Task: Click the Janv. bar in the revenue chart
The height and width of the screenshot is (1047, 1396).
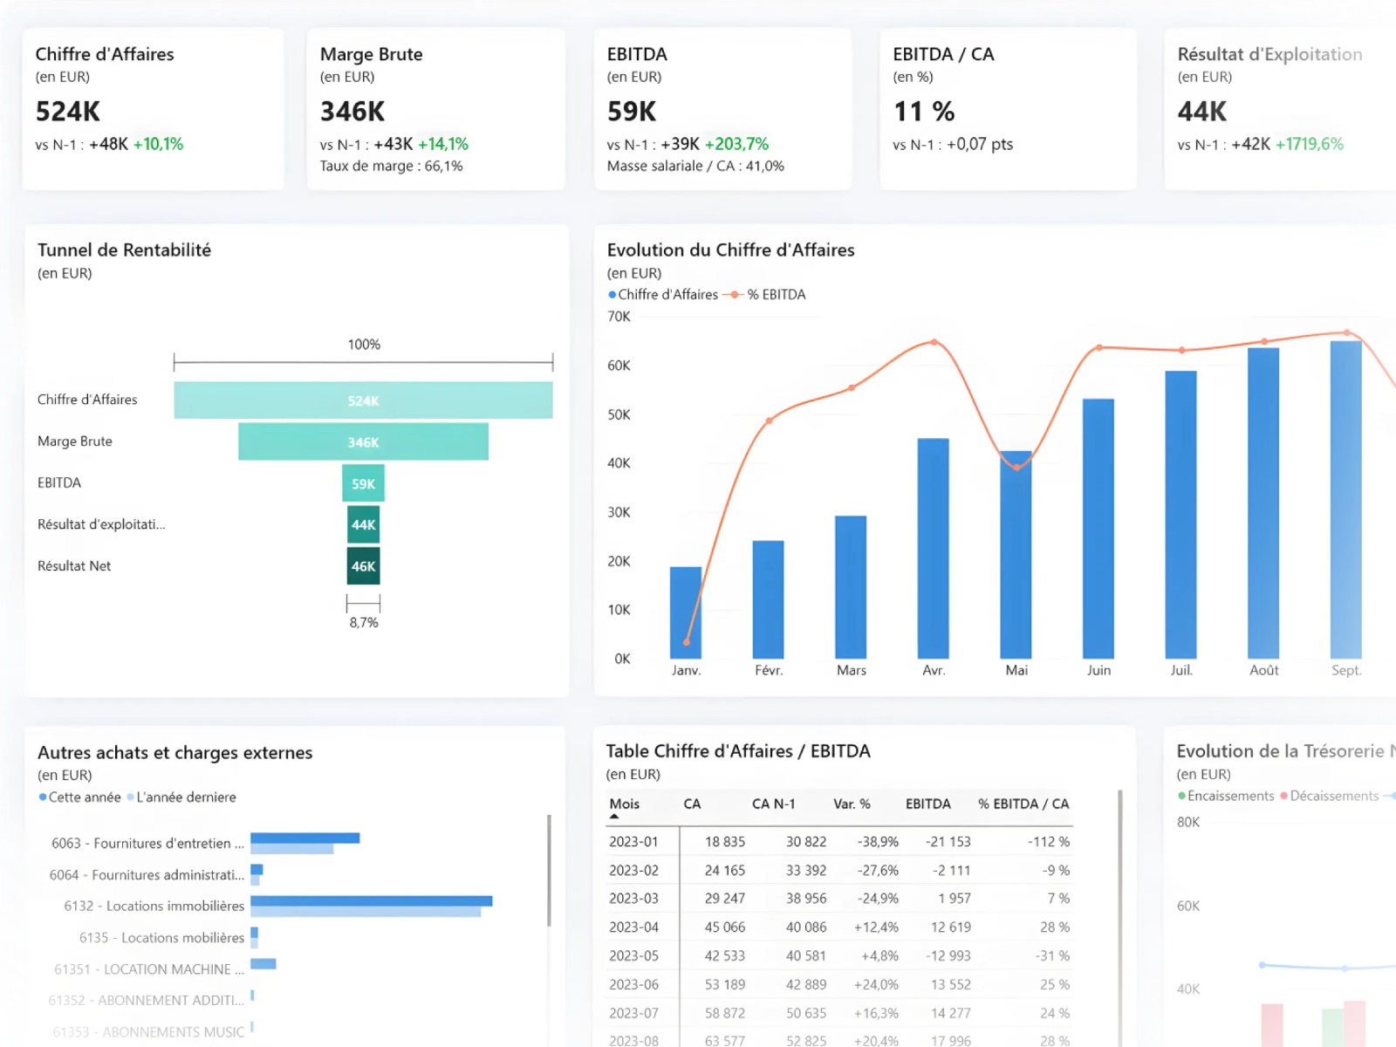Action: [686, 612]
